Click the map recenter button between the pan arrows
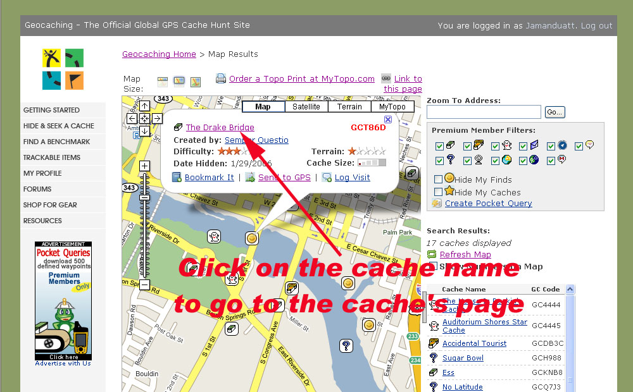The image size is (633, 392). coord(144,119)
